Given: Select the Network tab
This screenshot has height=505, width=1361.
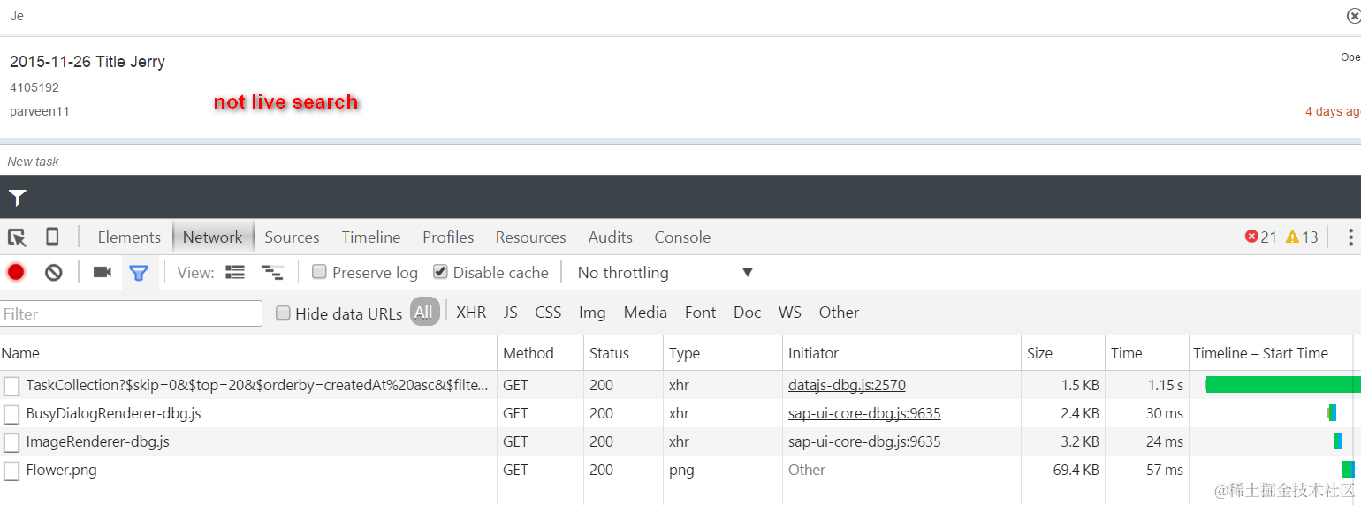Looking at the screenshot, I should tap(212, 237).
